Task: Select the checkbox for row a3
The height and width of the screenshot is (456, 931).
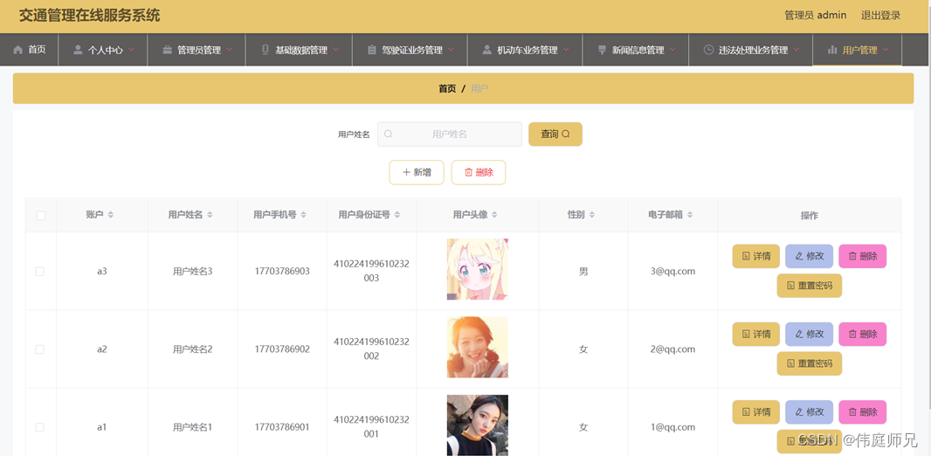Action: [40, 272]
